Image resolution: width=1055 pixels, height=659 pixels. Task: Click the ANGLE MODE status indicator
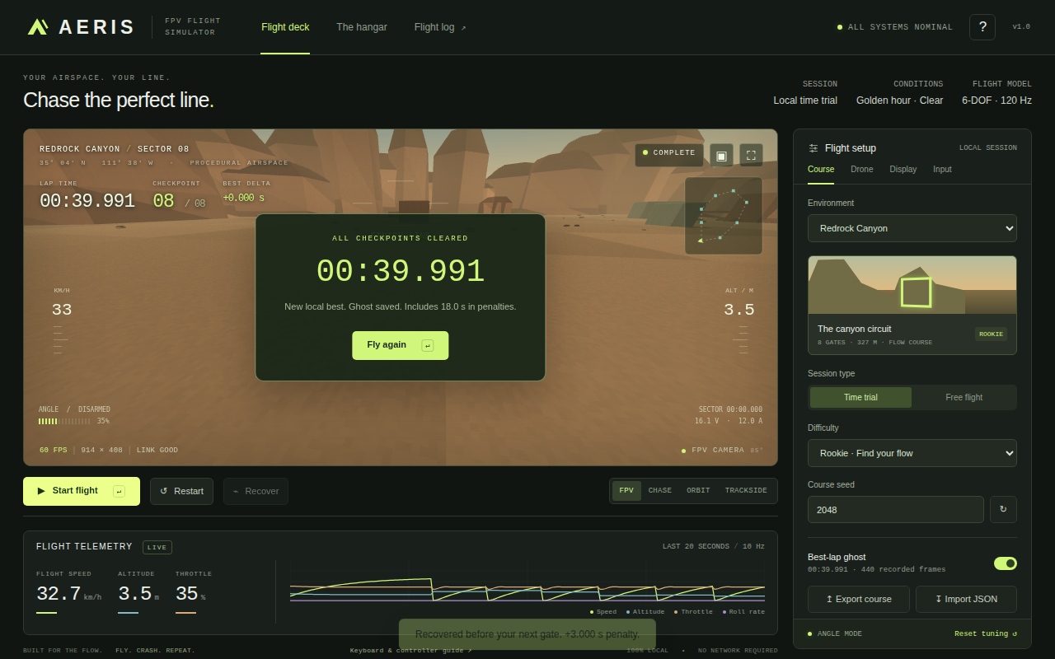835,633
